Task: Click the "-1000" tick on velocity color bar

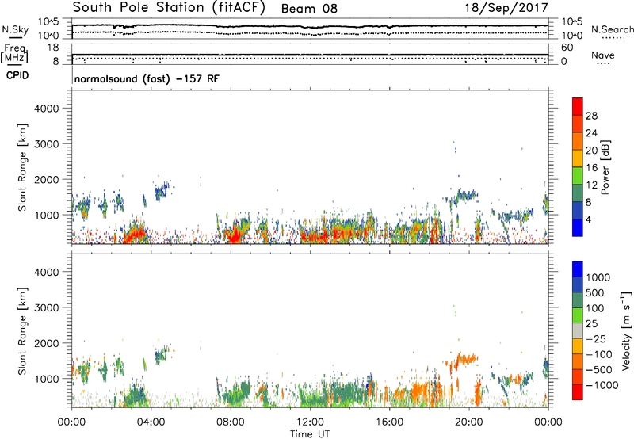Action: click(x=602, y=385)
